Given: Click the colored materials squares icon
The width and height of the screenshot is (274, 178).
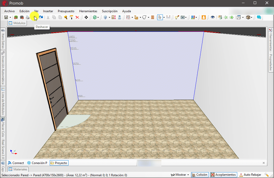Looking at the screenshot, I should [x=193, y=17].
